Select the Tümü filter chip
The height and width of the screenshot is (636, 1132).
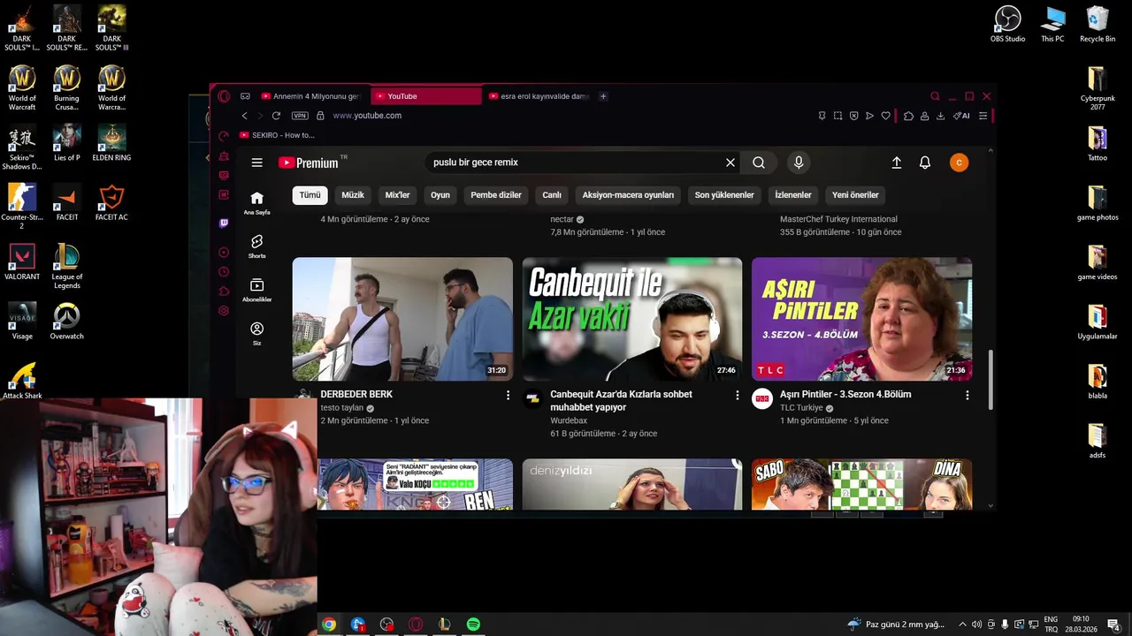point(310,195)
